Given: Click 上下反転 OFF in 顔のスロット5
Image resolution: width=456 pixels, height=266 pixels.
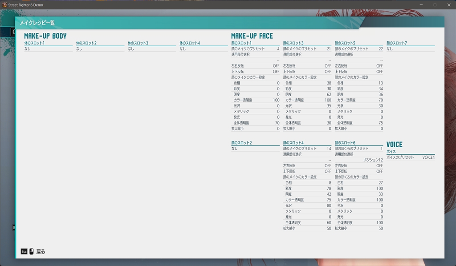Looking at the screenshot, I should [359, 72].
